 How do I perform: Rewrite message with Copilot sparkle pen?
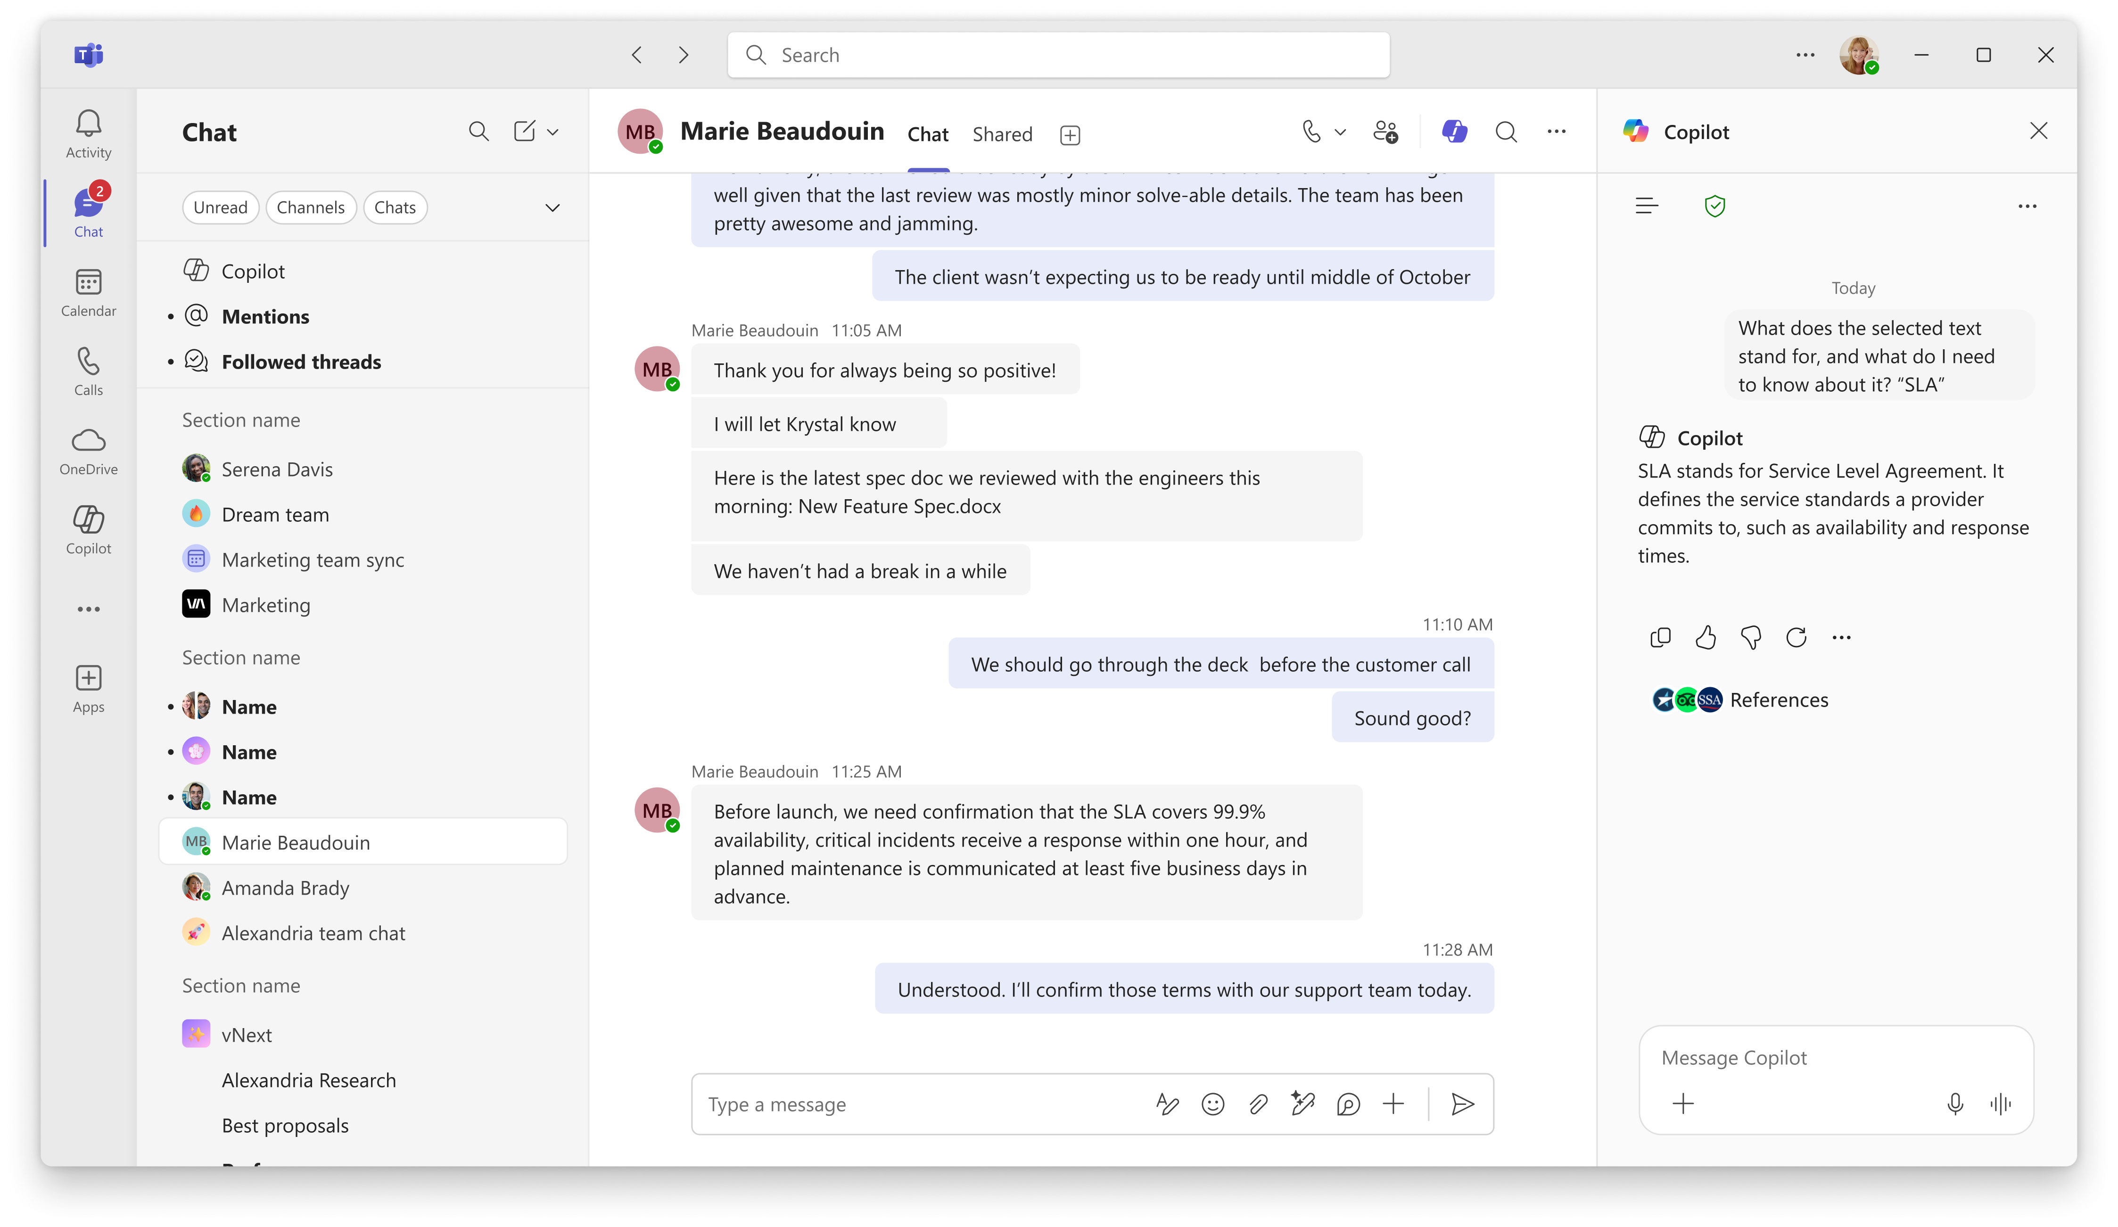tap(1303, 1104)
